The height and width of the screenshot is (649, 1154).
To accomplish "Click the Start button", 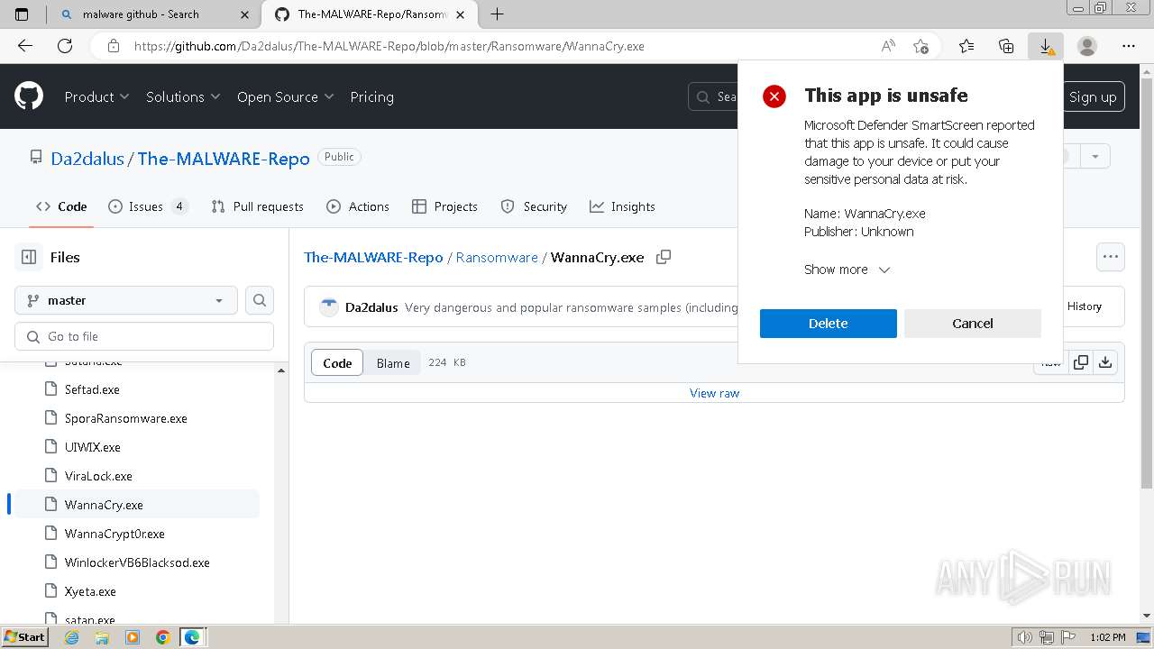I will pos(25,637).
